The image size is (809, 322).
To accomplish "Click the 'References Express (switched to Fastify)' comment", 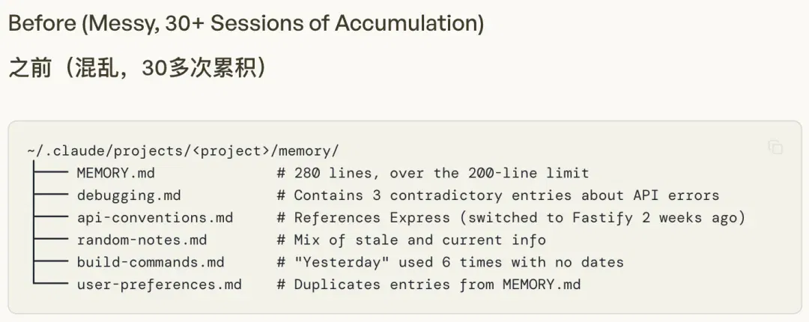I will (x=511, y=217).
